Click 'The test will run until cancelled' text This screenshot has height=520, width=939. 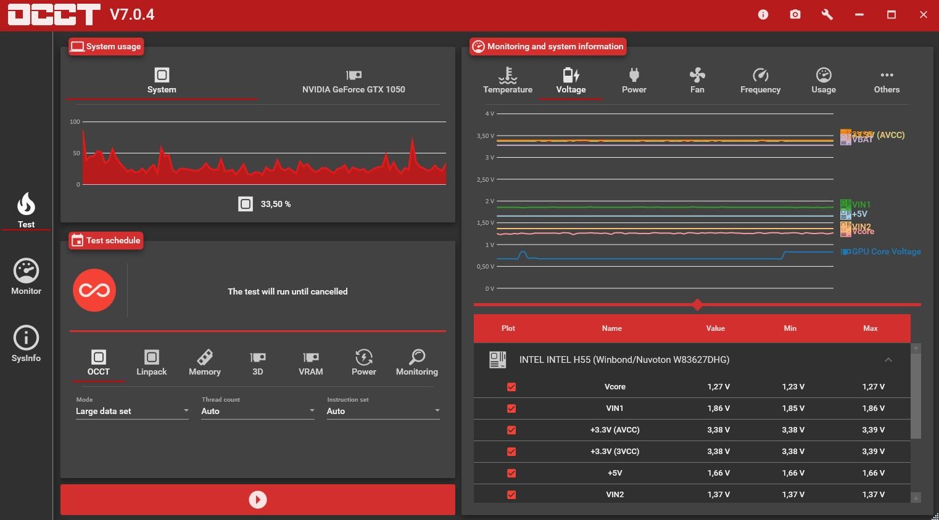coord(287,291)
